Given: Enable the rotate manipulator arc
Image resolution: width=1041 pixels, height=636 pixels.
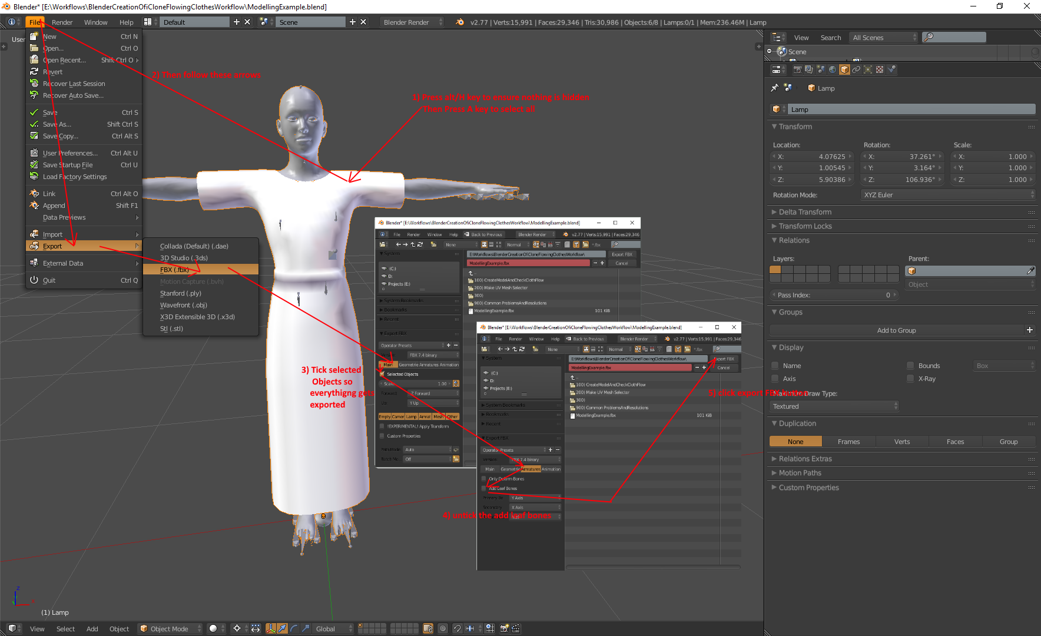Looking at the screenshot, I should click(x=294, y=628).
